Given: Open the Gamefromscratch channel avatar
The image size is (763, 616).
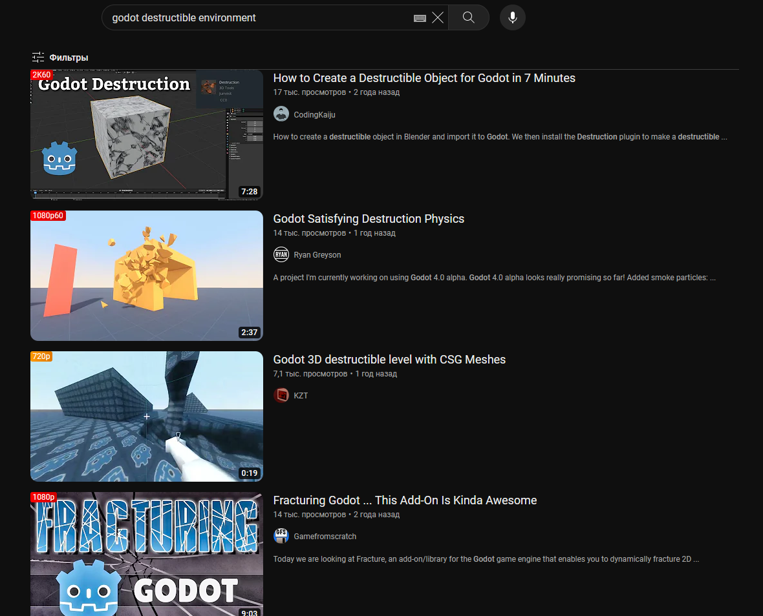Looking at the screenshot, I should click(x=281, y=537).
